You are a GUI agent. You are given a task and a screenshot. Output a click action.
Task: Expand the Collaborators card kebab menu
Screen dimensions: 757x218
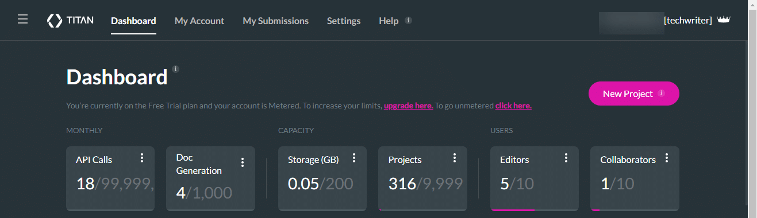pyautogui.click(x=667, y=158)
